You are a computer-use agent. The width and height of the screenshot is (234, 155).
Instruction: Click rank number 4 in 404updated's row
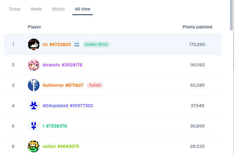(13, 106)
